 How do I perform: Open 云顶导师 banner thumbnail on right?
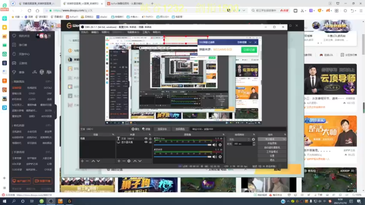click(330, 79)
